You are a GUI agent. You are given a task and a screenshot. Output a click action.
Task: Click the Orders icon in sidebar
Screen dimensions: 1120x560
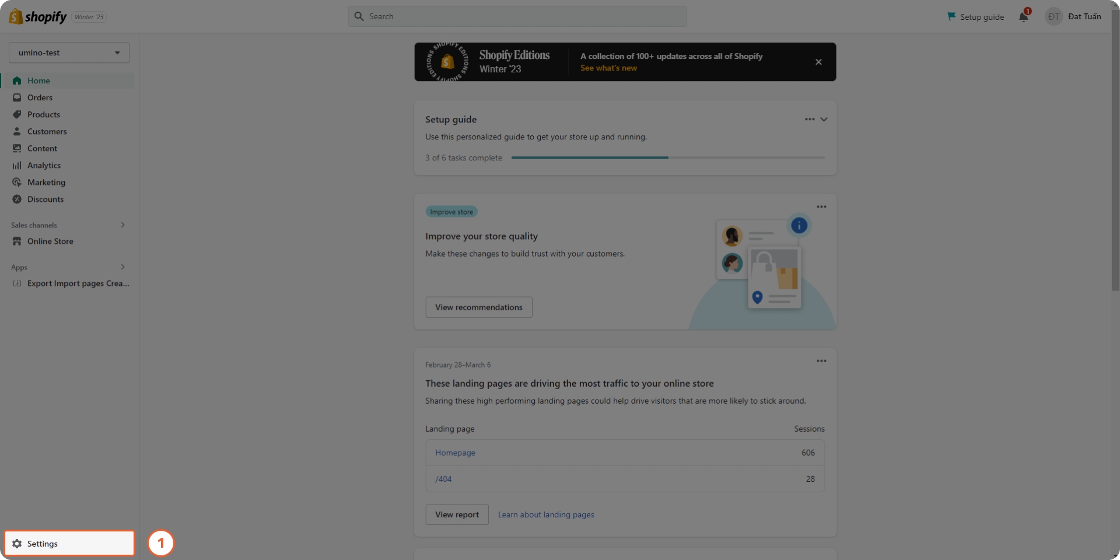point(17,97)
